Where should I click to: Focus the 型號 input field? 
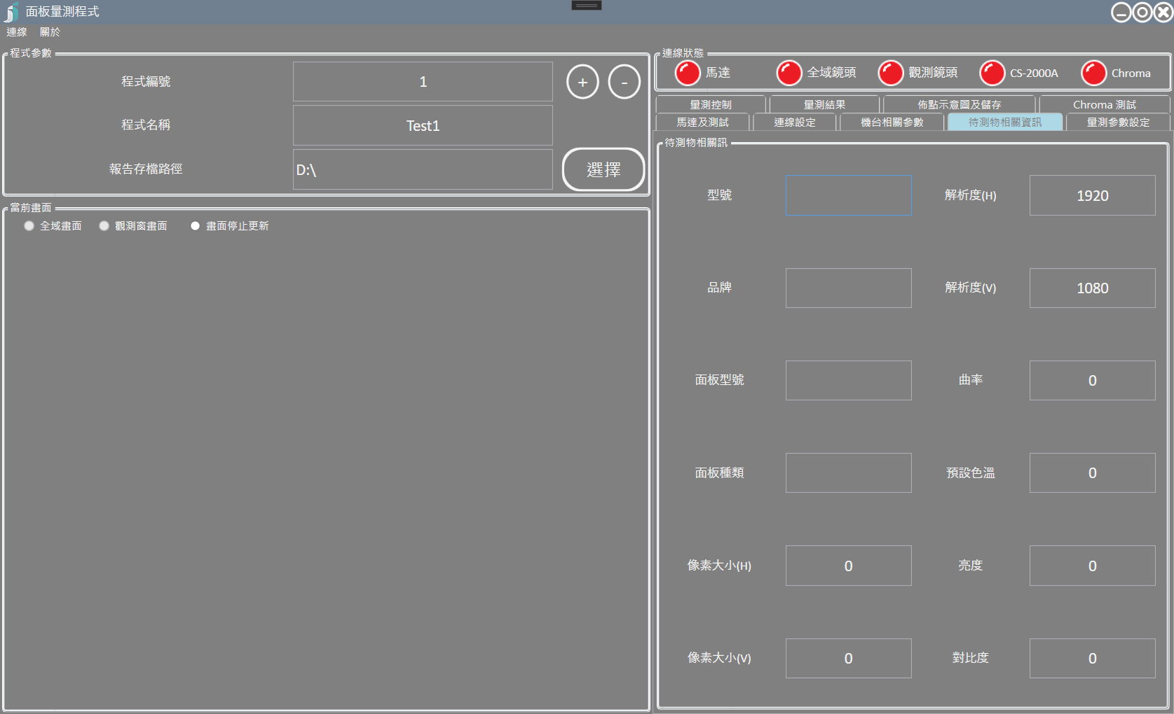848,195
